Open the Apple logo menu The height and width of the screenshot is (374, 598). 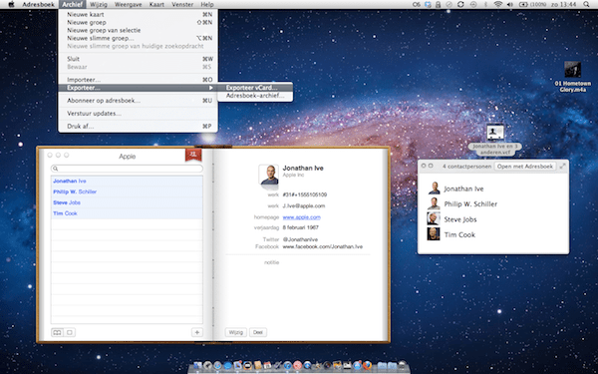tap(11, 4)
